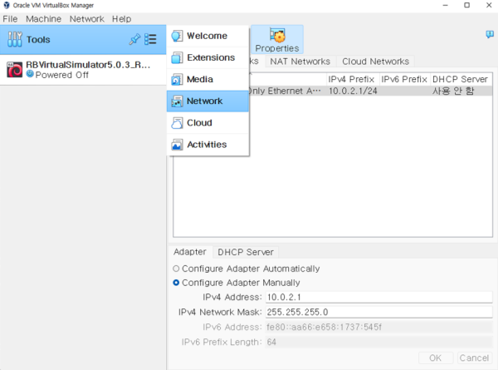Select Configure Adapter Manually radio button
The image size is (498, 370).
(x=176, y=283)
